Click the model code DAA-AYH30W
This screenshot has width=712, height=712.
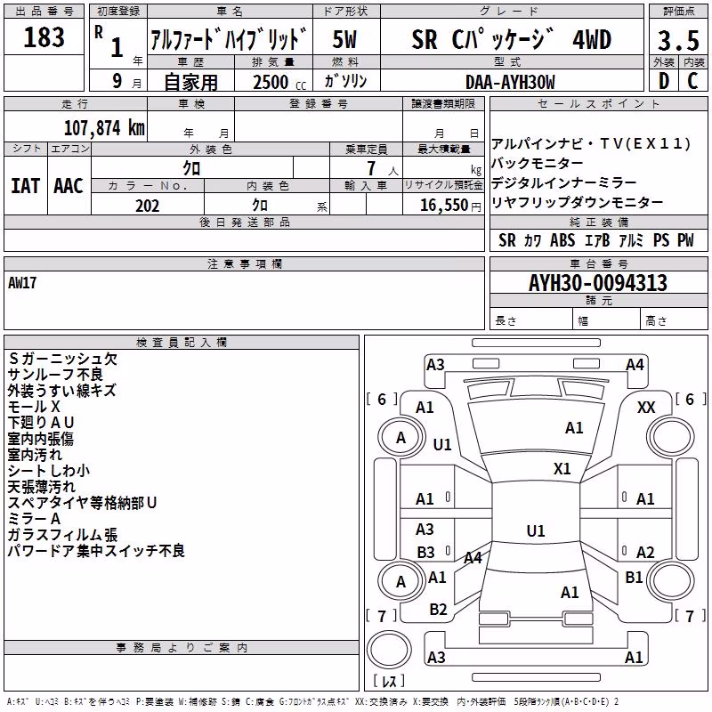(x=510, y=82)
